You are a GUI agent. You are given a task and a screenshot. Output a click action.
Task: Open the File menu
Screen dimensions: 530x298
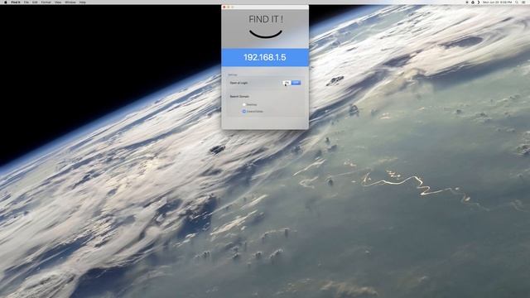pyautogui.click(x=26, y=2)
